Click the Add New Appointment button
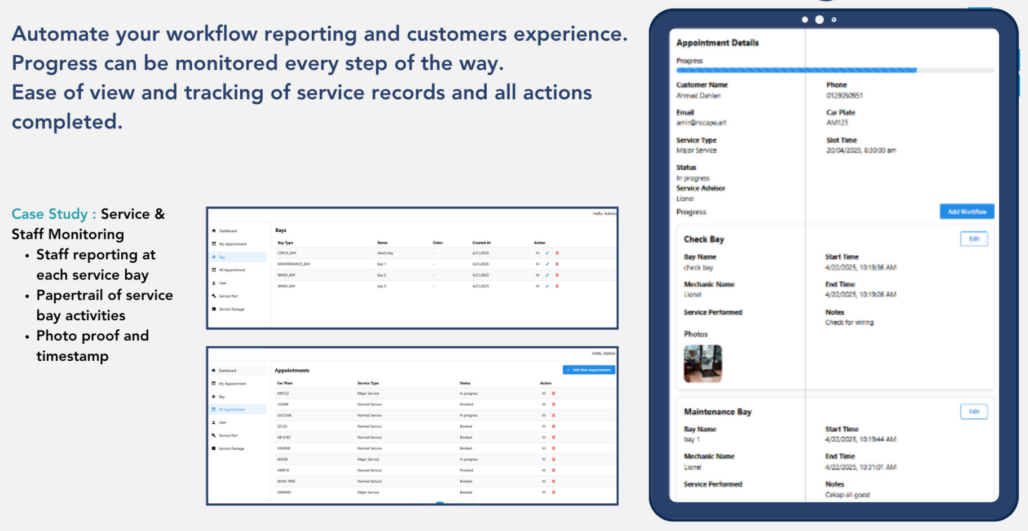Viewport: 1028px width, 531px height. click(589, 370)
